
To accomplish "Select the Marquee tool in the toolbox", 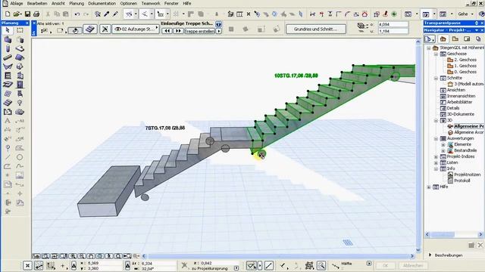I will [20, 30].
